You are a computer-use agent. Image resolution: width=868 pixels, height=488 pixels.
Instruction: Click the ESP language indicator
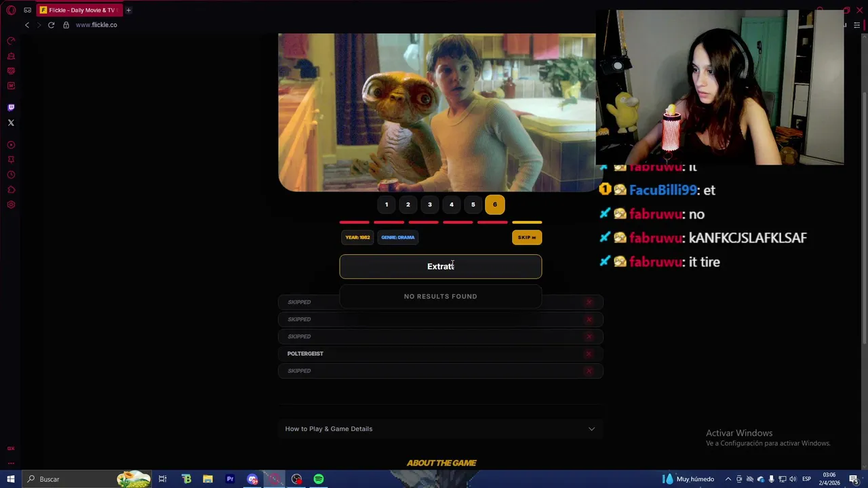[x=806, y=479]
